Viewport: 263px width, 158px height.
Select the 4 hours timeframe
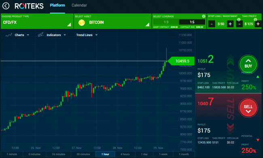[x=125, y=154]
